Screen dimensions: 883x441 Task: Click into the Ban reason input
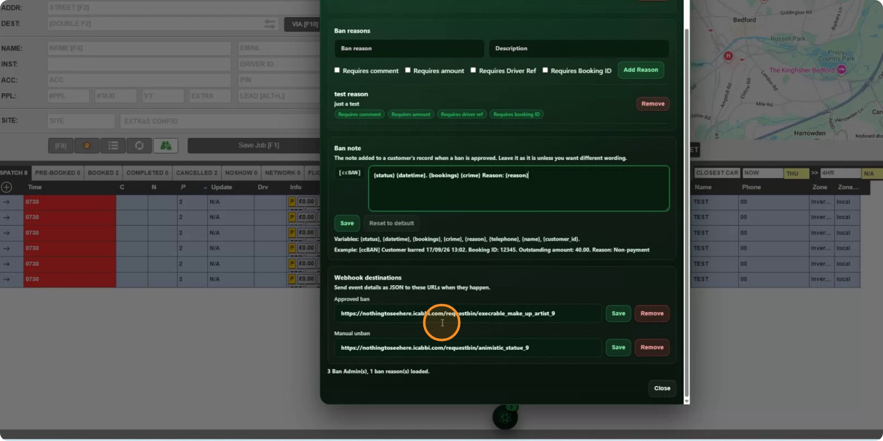[x=410, y=48]
